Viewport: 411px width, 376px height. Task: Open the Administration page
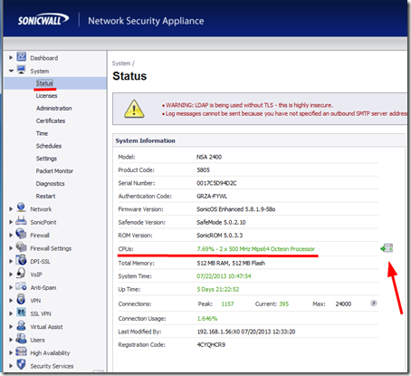coord(54,108)
